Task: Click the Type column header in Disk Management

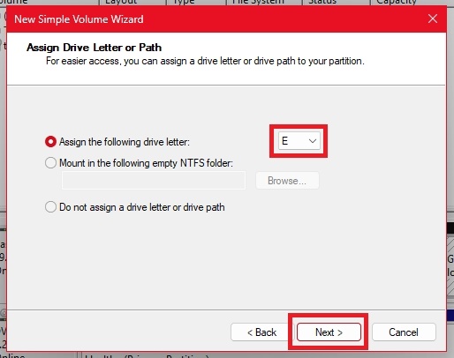Action: point(196,2)
